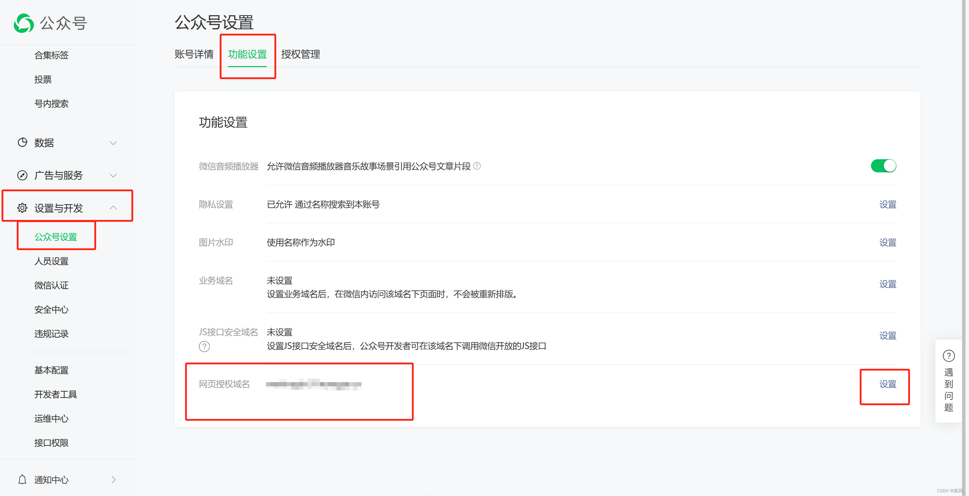Click the 设置与开发 menu label

58,208
